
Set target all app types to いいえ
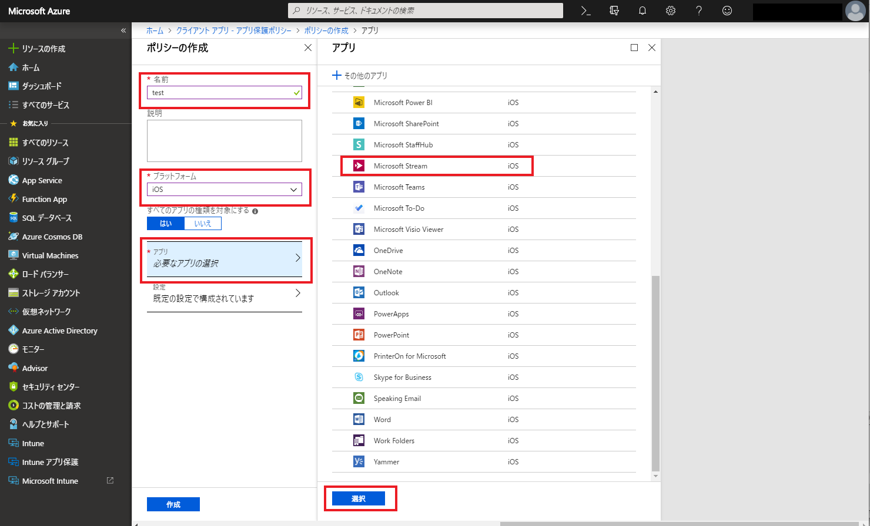point(203,224)
